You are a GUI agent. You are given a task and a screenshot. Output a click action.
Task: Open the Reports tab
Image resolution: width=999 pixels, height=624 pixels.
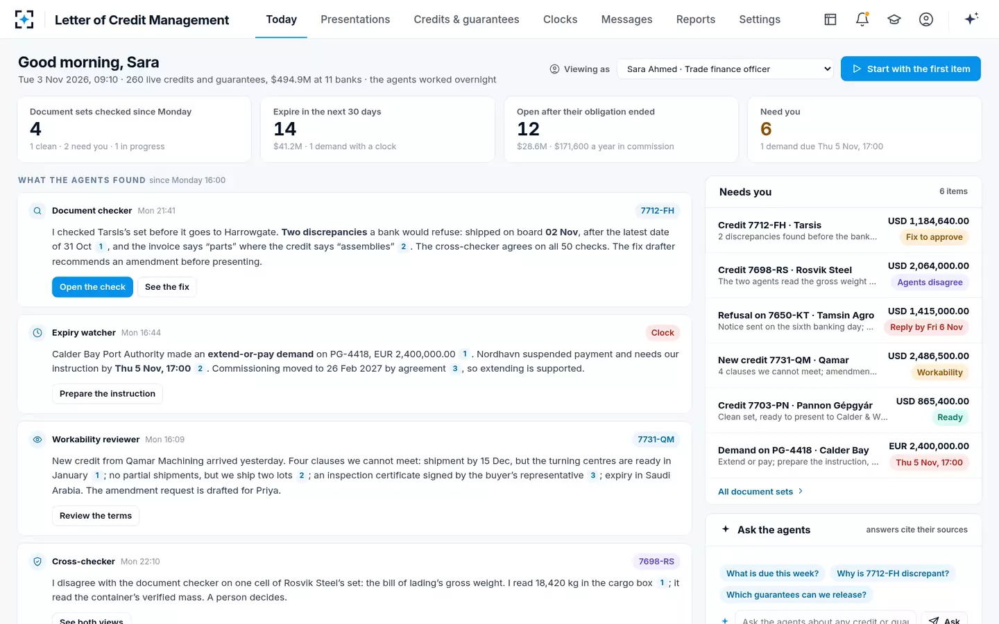point(695,19)
